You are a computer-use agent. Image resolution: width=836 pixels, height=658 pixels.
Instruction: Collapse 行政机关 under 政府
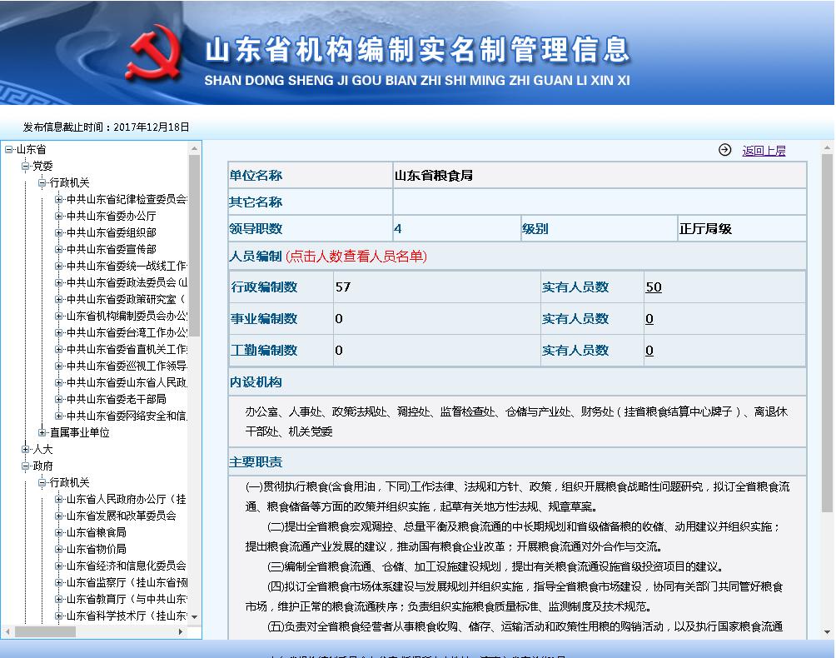[x=42, y=482]
